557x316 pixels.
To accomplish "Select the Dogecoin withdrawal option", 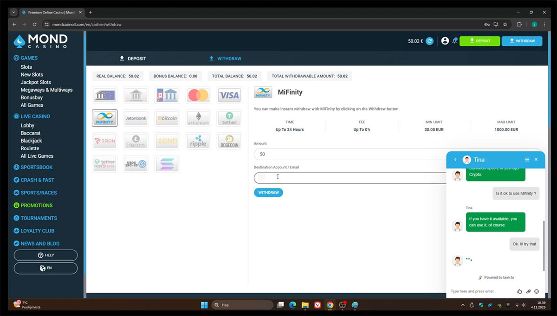I will (x=229, y=141).
